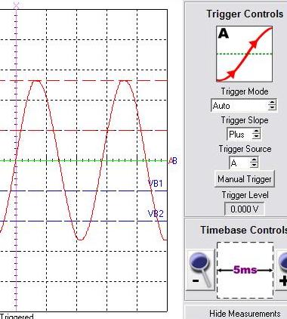Click the purple time cursor X marker
The image size is (287, 319).
pyautogui.click(x=16, y=5)
